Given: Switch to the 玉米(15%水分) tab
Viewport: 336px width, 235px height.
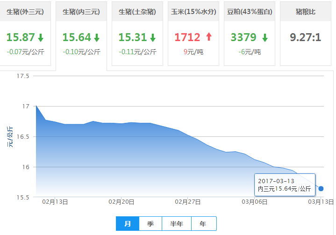Looking at the screenshot, I should [193, 12].
